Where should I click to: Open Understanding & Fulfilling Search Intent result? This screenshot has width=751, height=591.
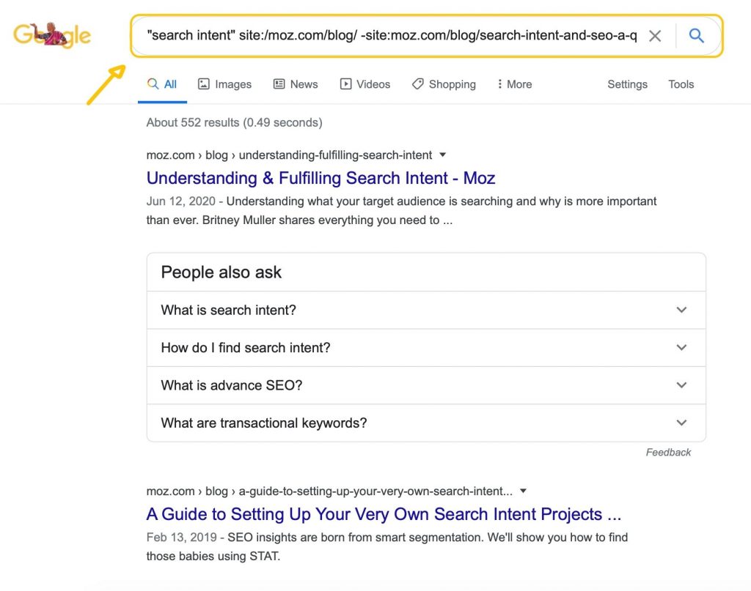[x=320, y=178]
